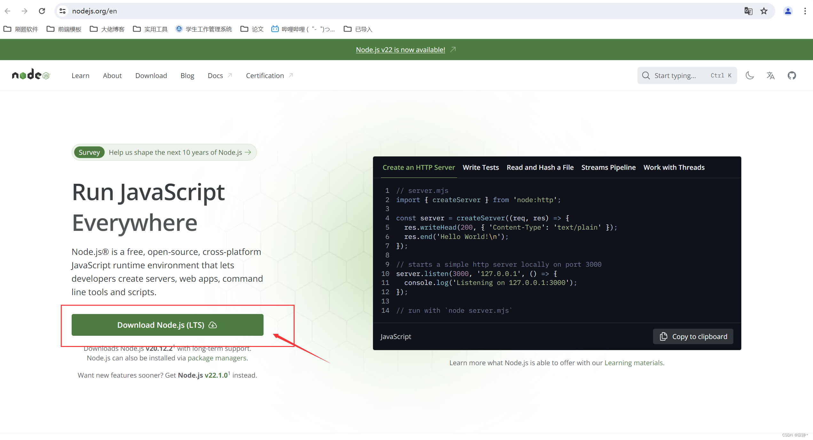Screen dimensions: 813x440
Task: Click the Ctrl K shortcut hint
Action: (721, 75)
